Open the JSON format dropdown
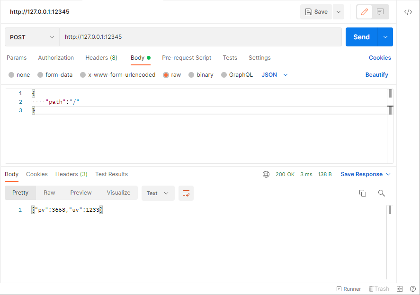 (275, 75)
